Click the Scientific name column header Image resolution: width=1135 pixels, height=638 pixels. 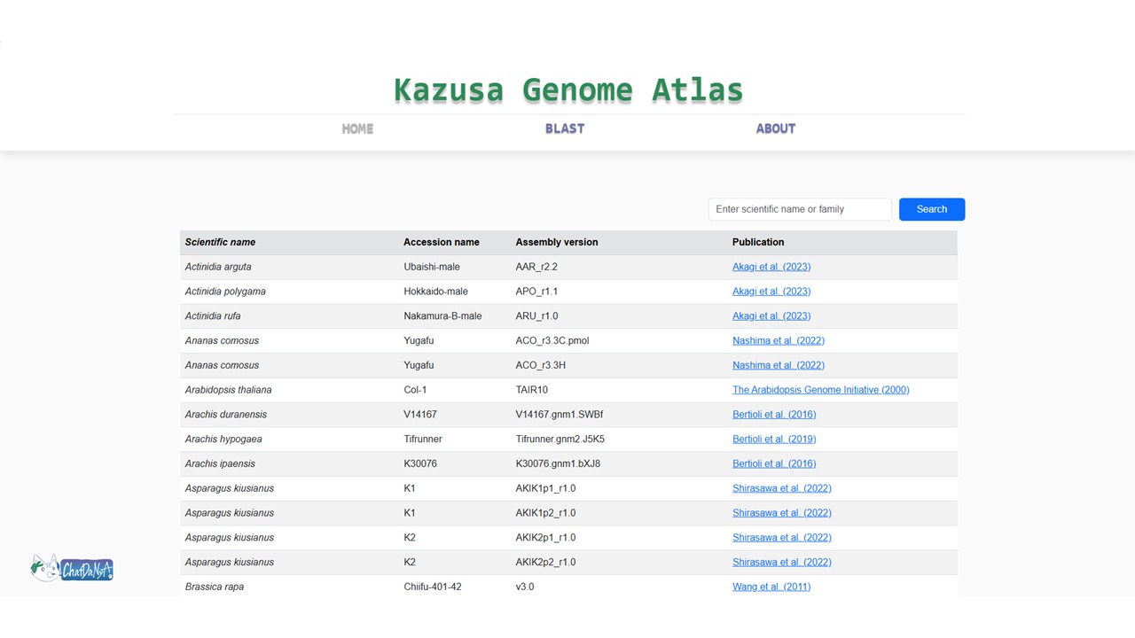[x=220, y=242]
